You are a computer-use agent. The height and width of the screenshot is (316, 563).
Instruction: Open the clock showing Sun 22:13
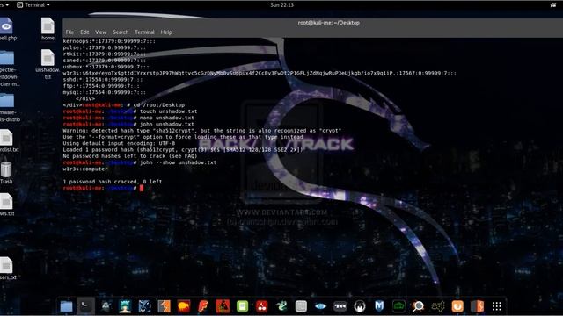[x=281, y=4]
